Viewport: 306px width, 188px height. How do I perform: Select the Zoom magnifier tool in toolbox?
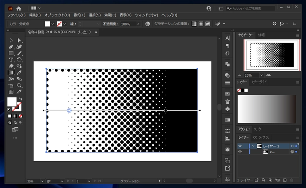point(19,85)
